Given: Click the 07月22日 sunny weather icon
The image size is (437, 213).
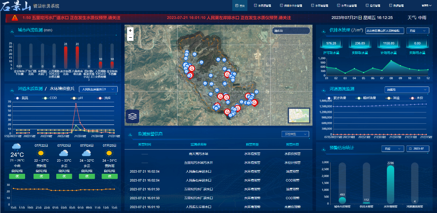Looking at the screenshot, I should click(x=41, y=153).
